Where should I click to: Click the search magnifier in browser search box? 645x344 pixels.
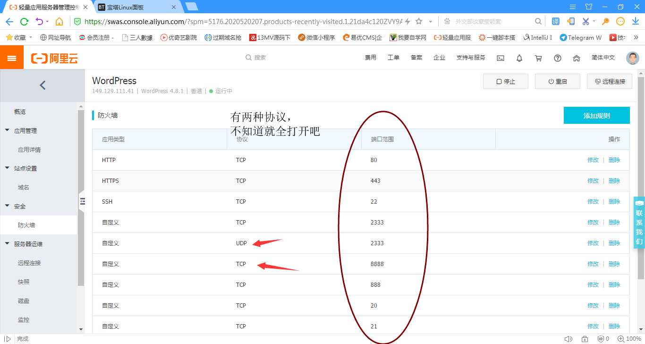click(x=538, y=22)
